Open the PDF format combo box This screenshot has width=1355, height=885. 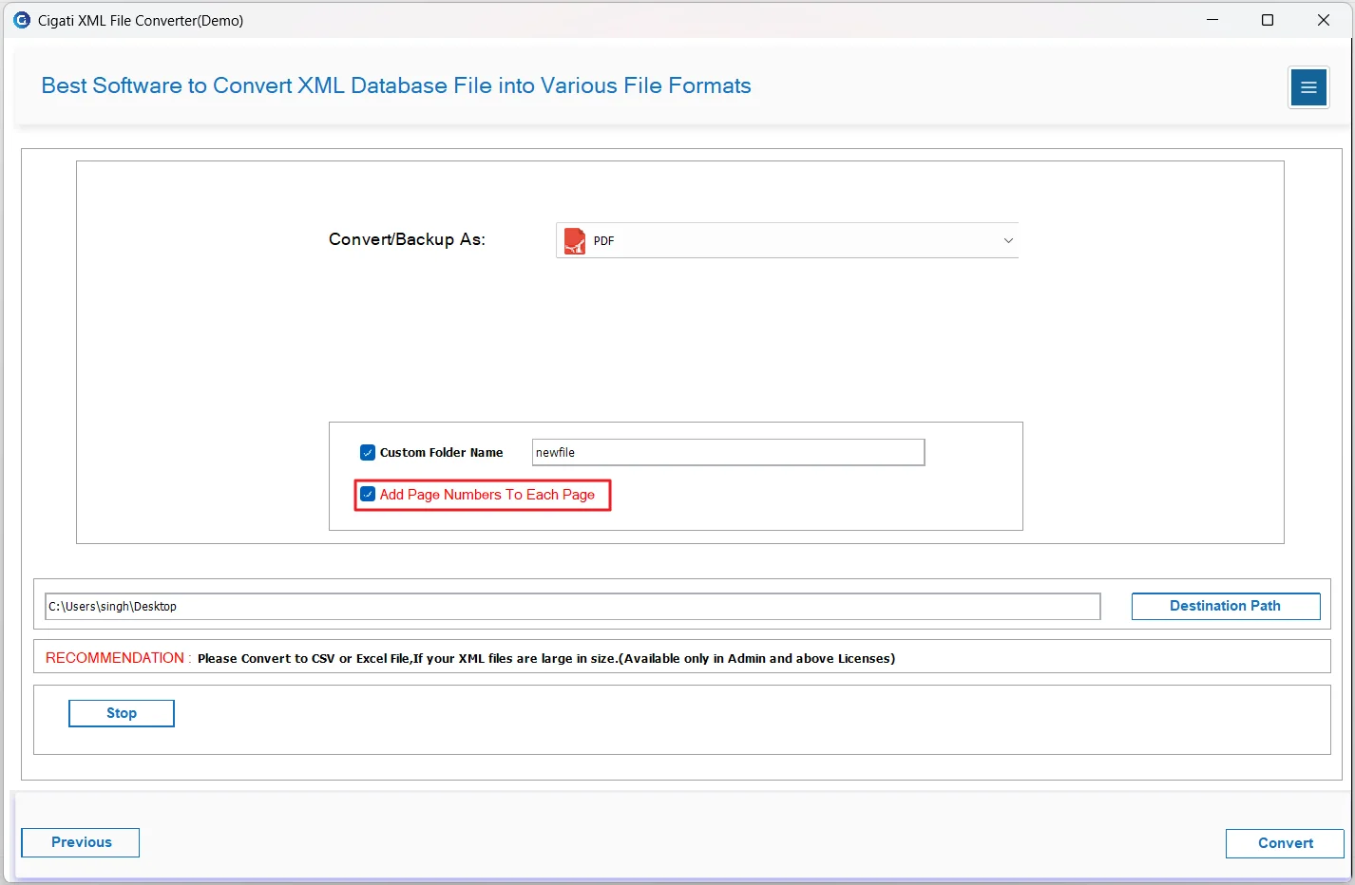click(x=787, y=241)
